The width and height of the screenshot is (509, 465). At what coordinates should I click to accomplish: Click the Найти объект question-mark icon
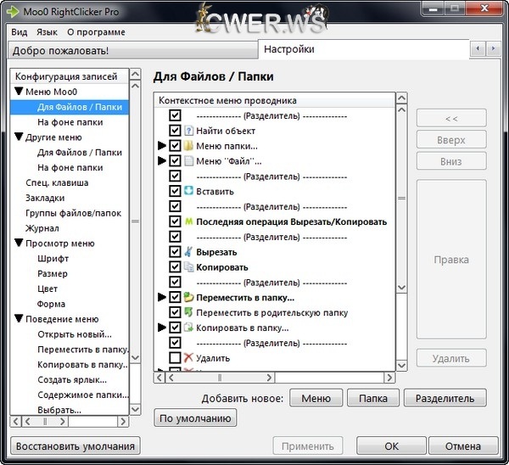[x=189, y=131]
